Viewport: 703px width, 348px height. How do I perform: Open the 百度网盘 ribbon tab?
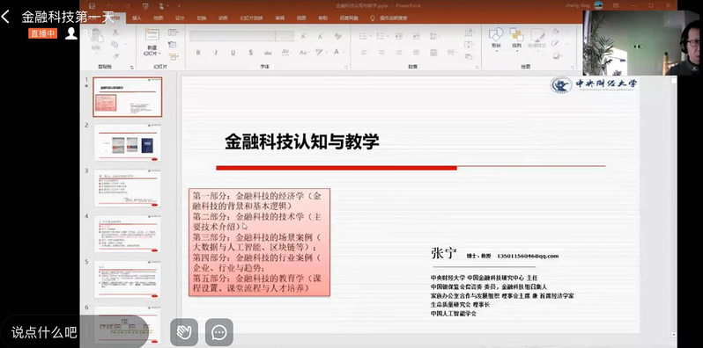click(x=349, y=18)
